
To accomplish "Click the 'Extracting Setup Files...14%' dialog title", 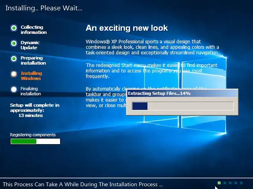I will point(159,93).
